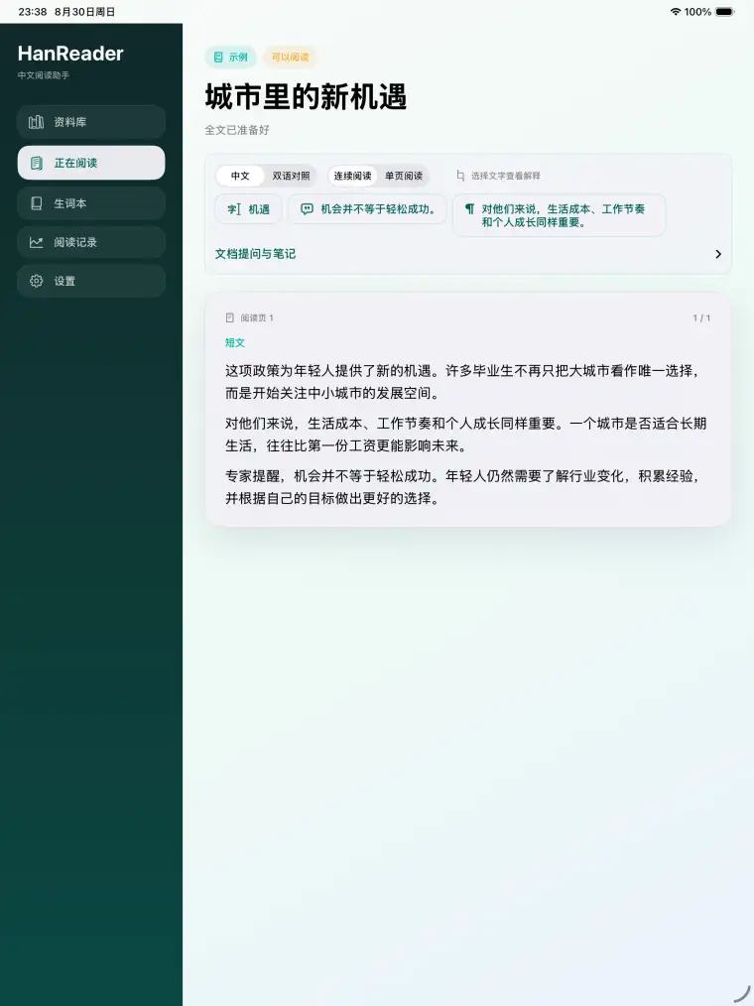
Task: Click the 23:38 clock in status bar
Action: [32, 12]
